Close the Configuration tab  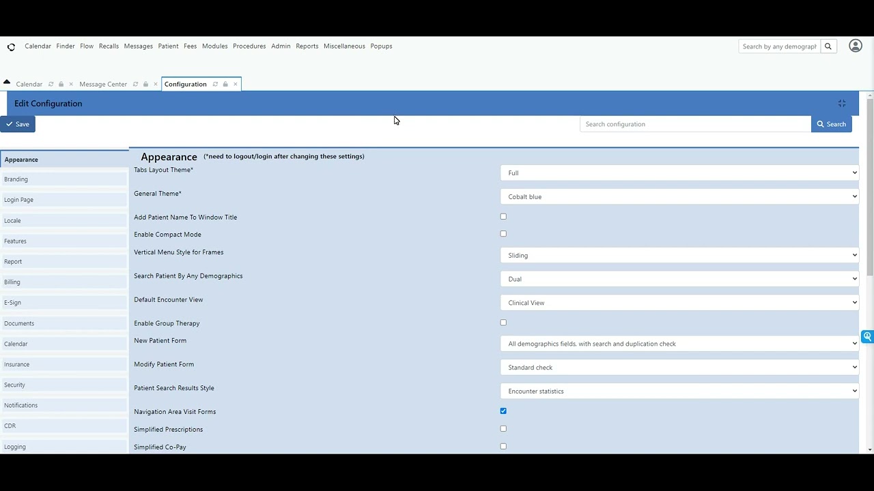click(236, 84)
